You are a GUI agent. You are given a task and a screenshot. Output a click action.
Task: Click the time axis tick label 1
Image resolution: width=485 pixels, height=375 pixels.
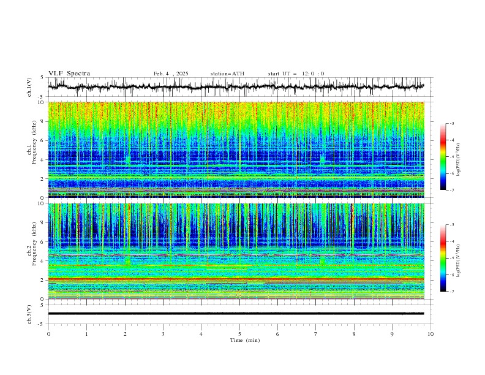click(x=86, y=334)
